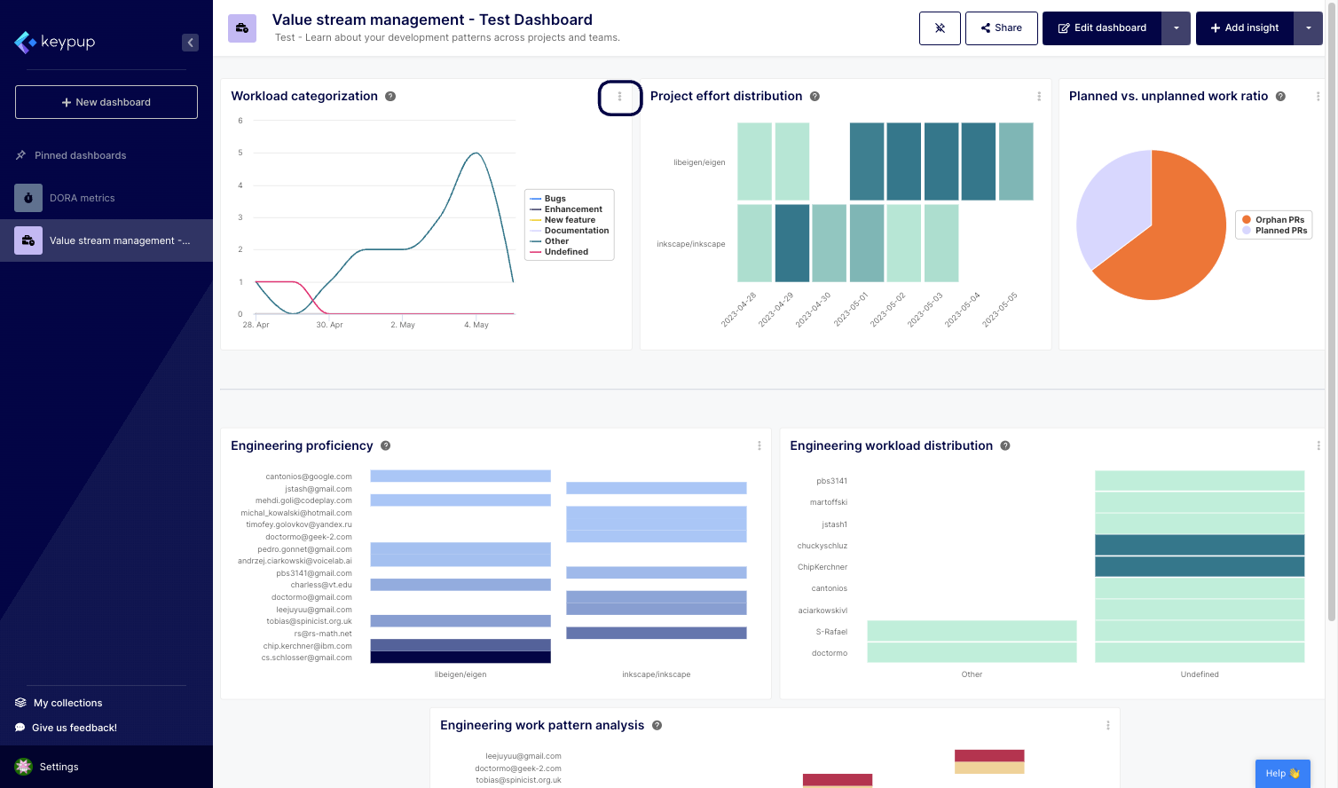Toggle Undefined series in the workload legend
This screenshot has width=1338, height=788.
[x=566, y=252]
